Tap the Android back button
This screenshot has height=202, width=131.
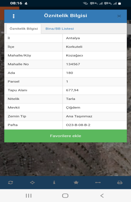[x=102, y=195]
